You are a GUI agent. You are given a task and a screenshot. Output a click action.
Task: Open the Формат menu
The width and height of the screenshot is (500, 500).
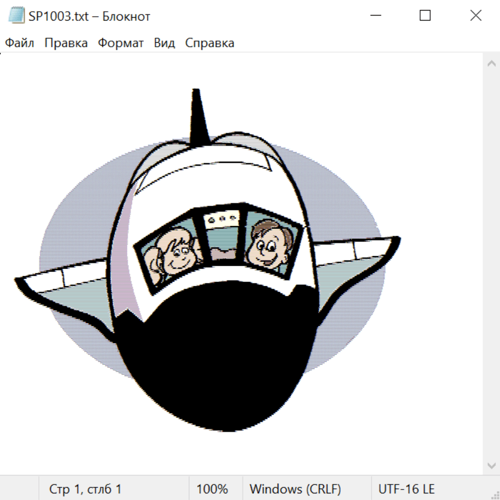(x=121, y=43)
